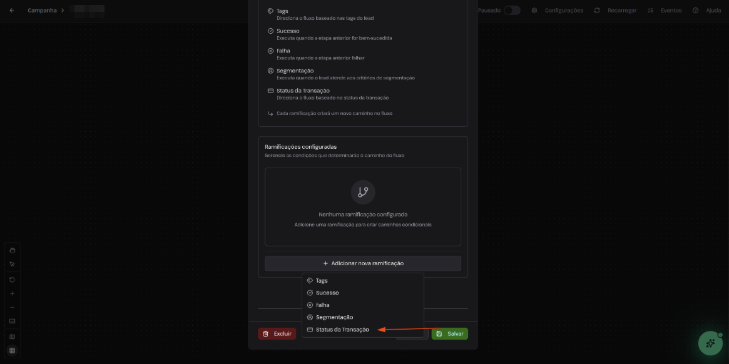Screen dimensions: 729x364
Task: Choose Sucesso from the branch menu
Action: point(327,293)
